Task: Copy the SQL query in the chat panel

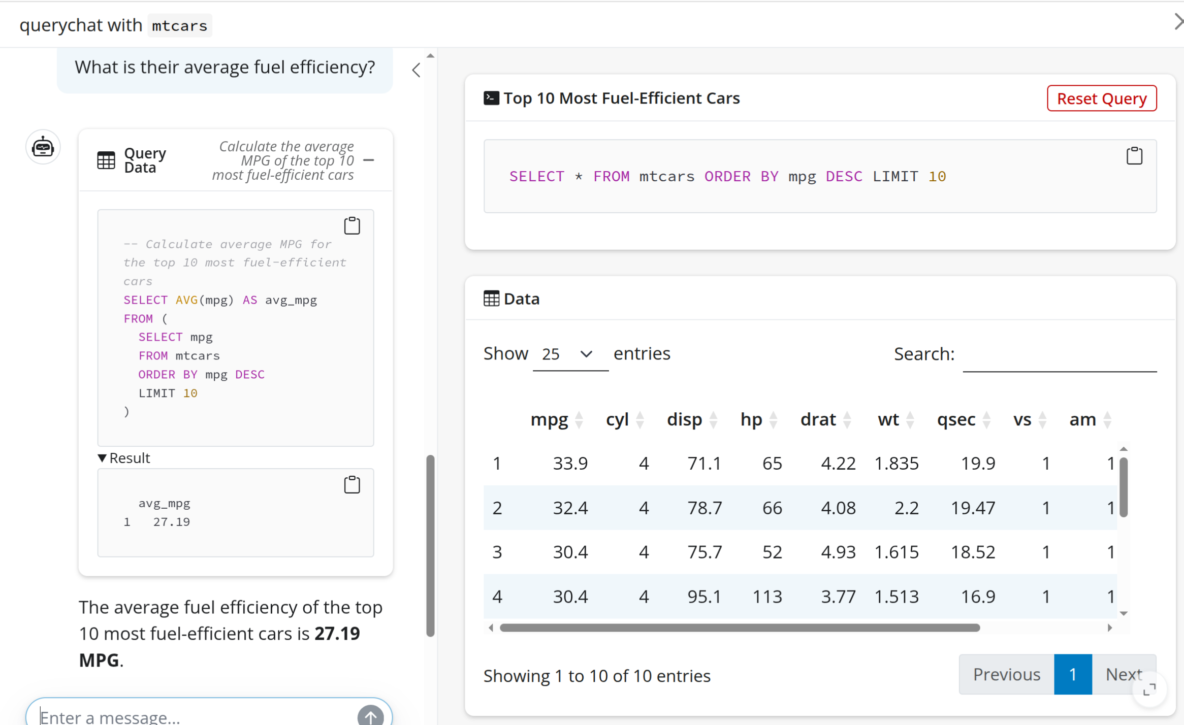Action: [x=351, y=226]
